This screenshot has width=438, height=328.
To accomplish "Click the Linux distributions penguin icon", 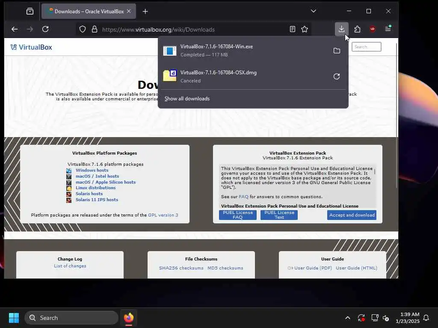I will pos(69,188).
